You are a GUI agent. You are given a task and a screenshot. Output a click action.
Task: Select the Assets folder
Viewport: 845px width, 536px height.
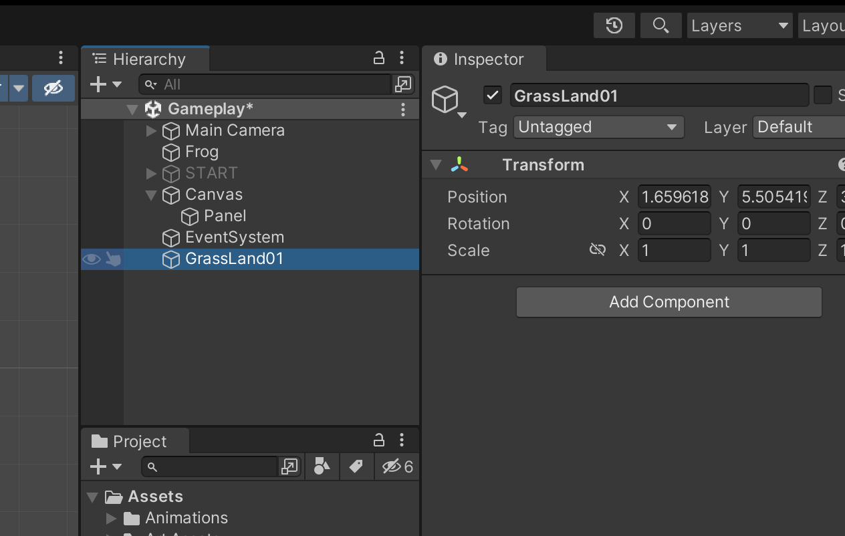click(155, 497)
